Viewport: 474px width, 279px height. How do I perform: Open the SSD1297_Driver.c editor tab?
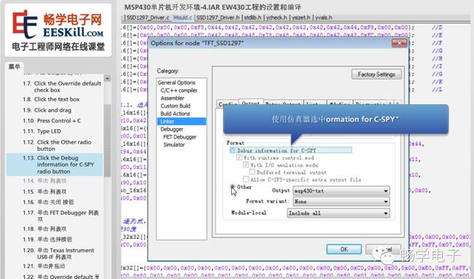coord(147,17)
